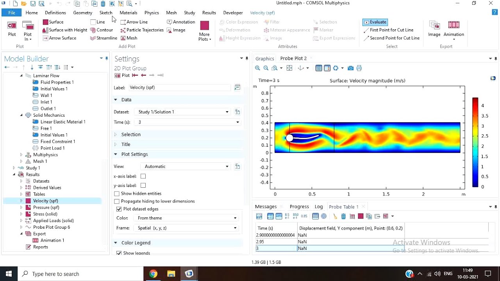Open the Frame dropdown
This screenshot has height=281, width=500.
pos(187,228)
